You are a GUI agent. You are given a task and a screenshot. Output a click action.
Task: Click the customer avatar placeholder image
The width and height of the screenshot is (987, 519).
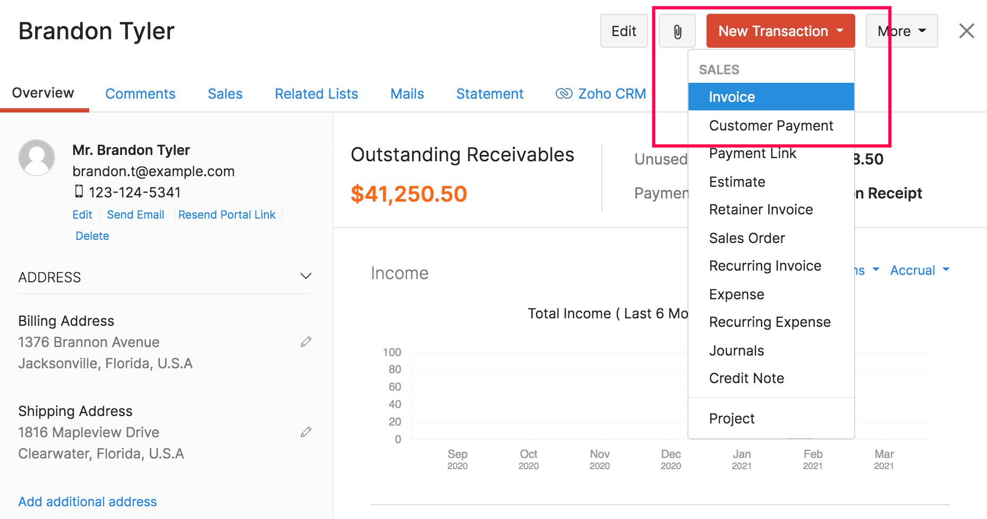37,158
